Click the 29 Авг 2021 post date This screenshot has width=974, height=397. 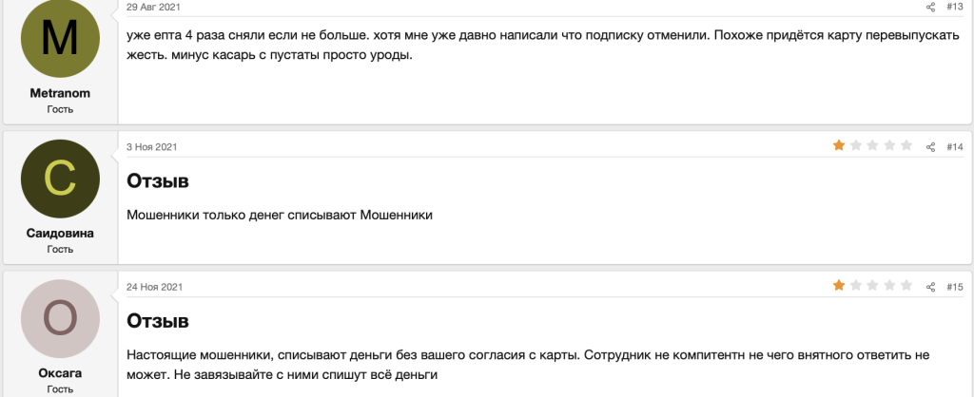coord(154,7)
